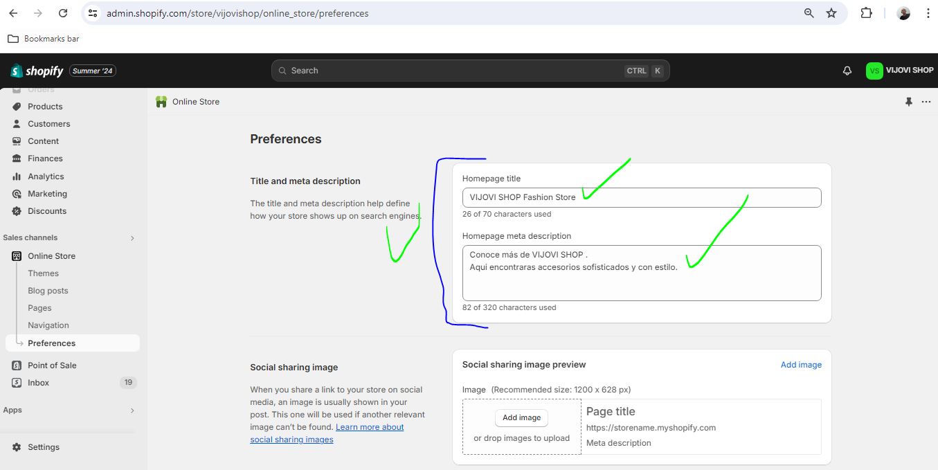The image size is (938, 470).
Task: Click the Finances bank icon
Action: pyautogui.click(x=17, y=159)
